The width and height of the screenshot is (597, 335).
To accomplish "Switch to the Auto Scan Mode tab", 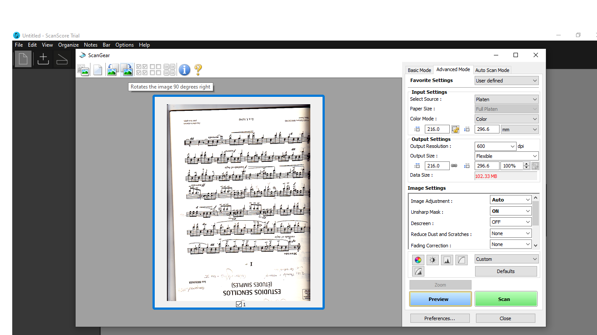I will click(492, 70).
